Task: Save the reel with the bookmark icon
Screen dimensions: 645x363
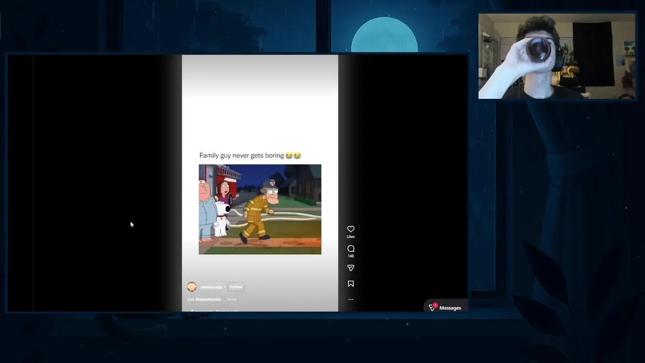Action: (x=351, y=284)
